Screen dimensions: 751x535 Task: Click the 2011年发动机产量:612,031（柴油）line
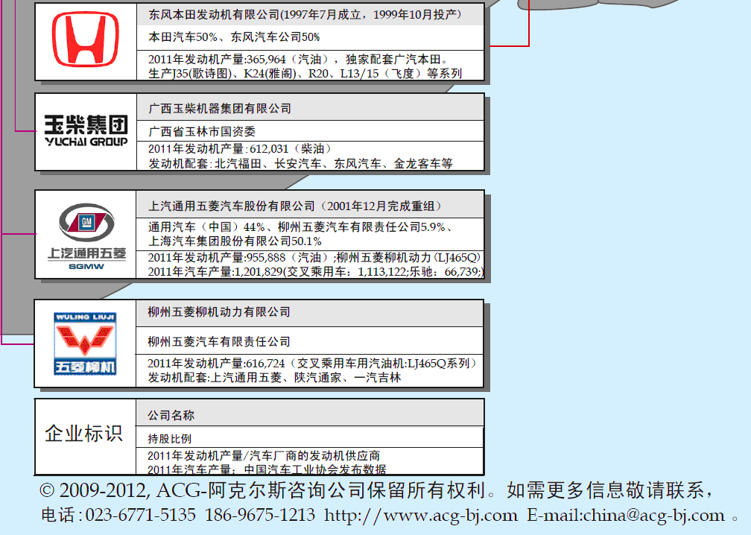pyautogui.click(x=239, y=149)
